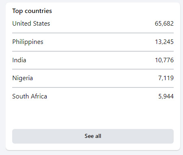The height and width of the screenshot is (155, 183).
Task: Select the India row label
Action: click(x=19, y=60)
